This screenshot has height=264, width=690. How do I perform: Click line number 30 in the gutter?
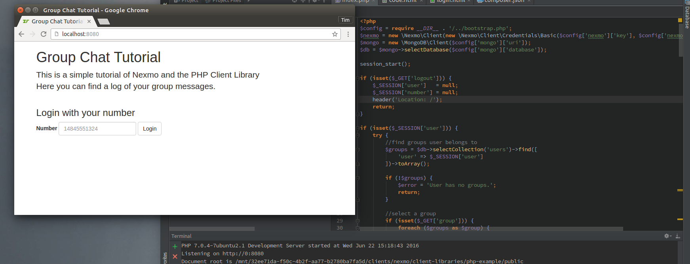coord(340,228)
